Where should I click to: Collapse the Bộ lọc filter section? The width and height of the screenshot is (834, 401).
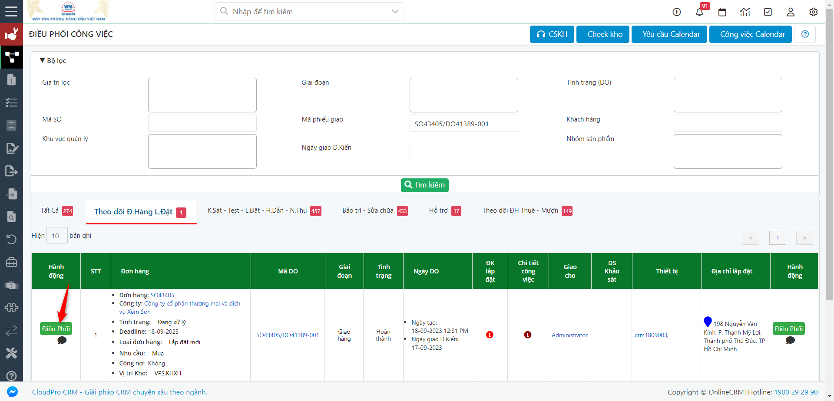53,61
